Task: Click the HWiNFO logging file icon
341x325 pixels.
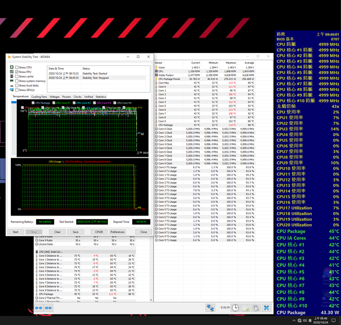Action: 246,307
